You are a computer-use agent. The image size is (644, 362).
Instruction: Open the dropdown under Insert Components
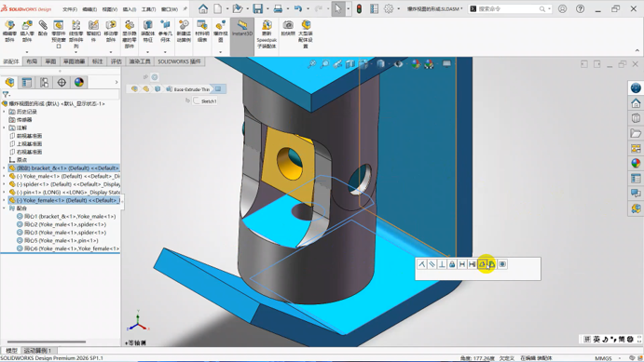click(27, 52)
